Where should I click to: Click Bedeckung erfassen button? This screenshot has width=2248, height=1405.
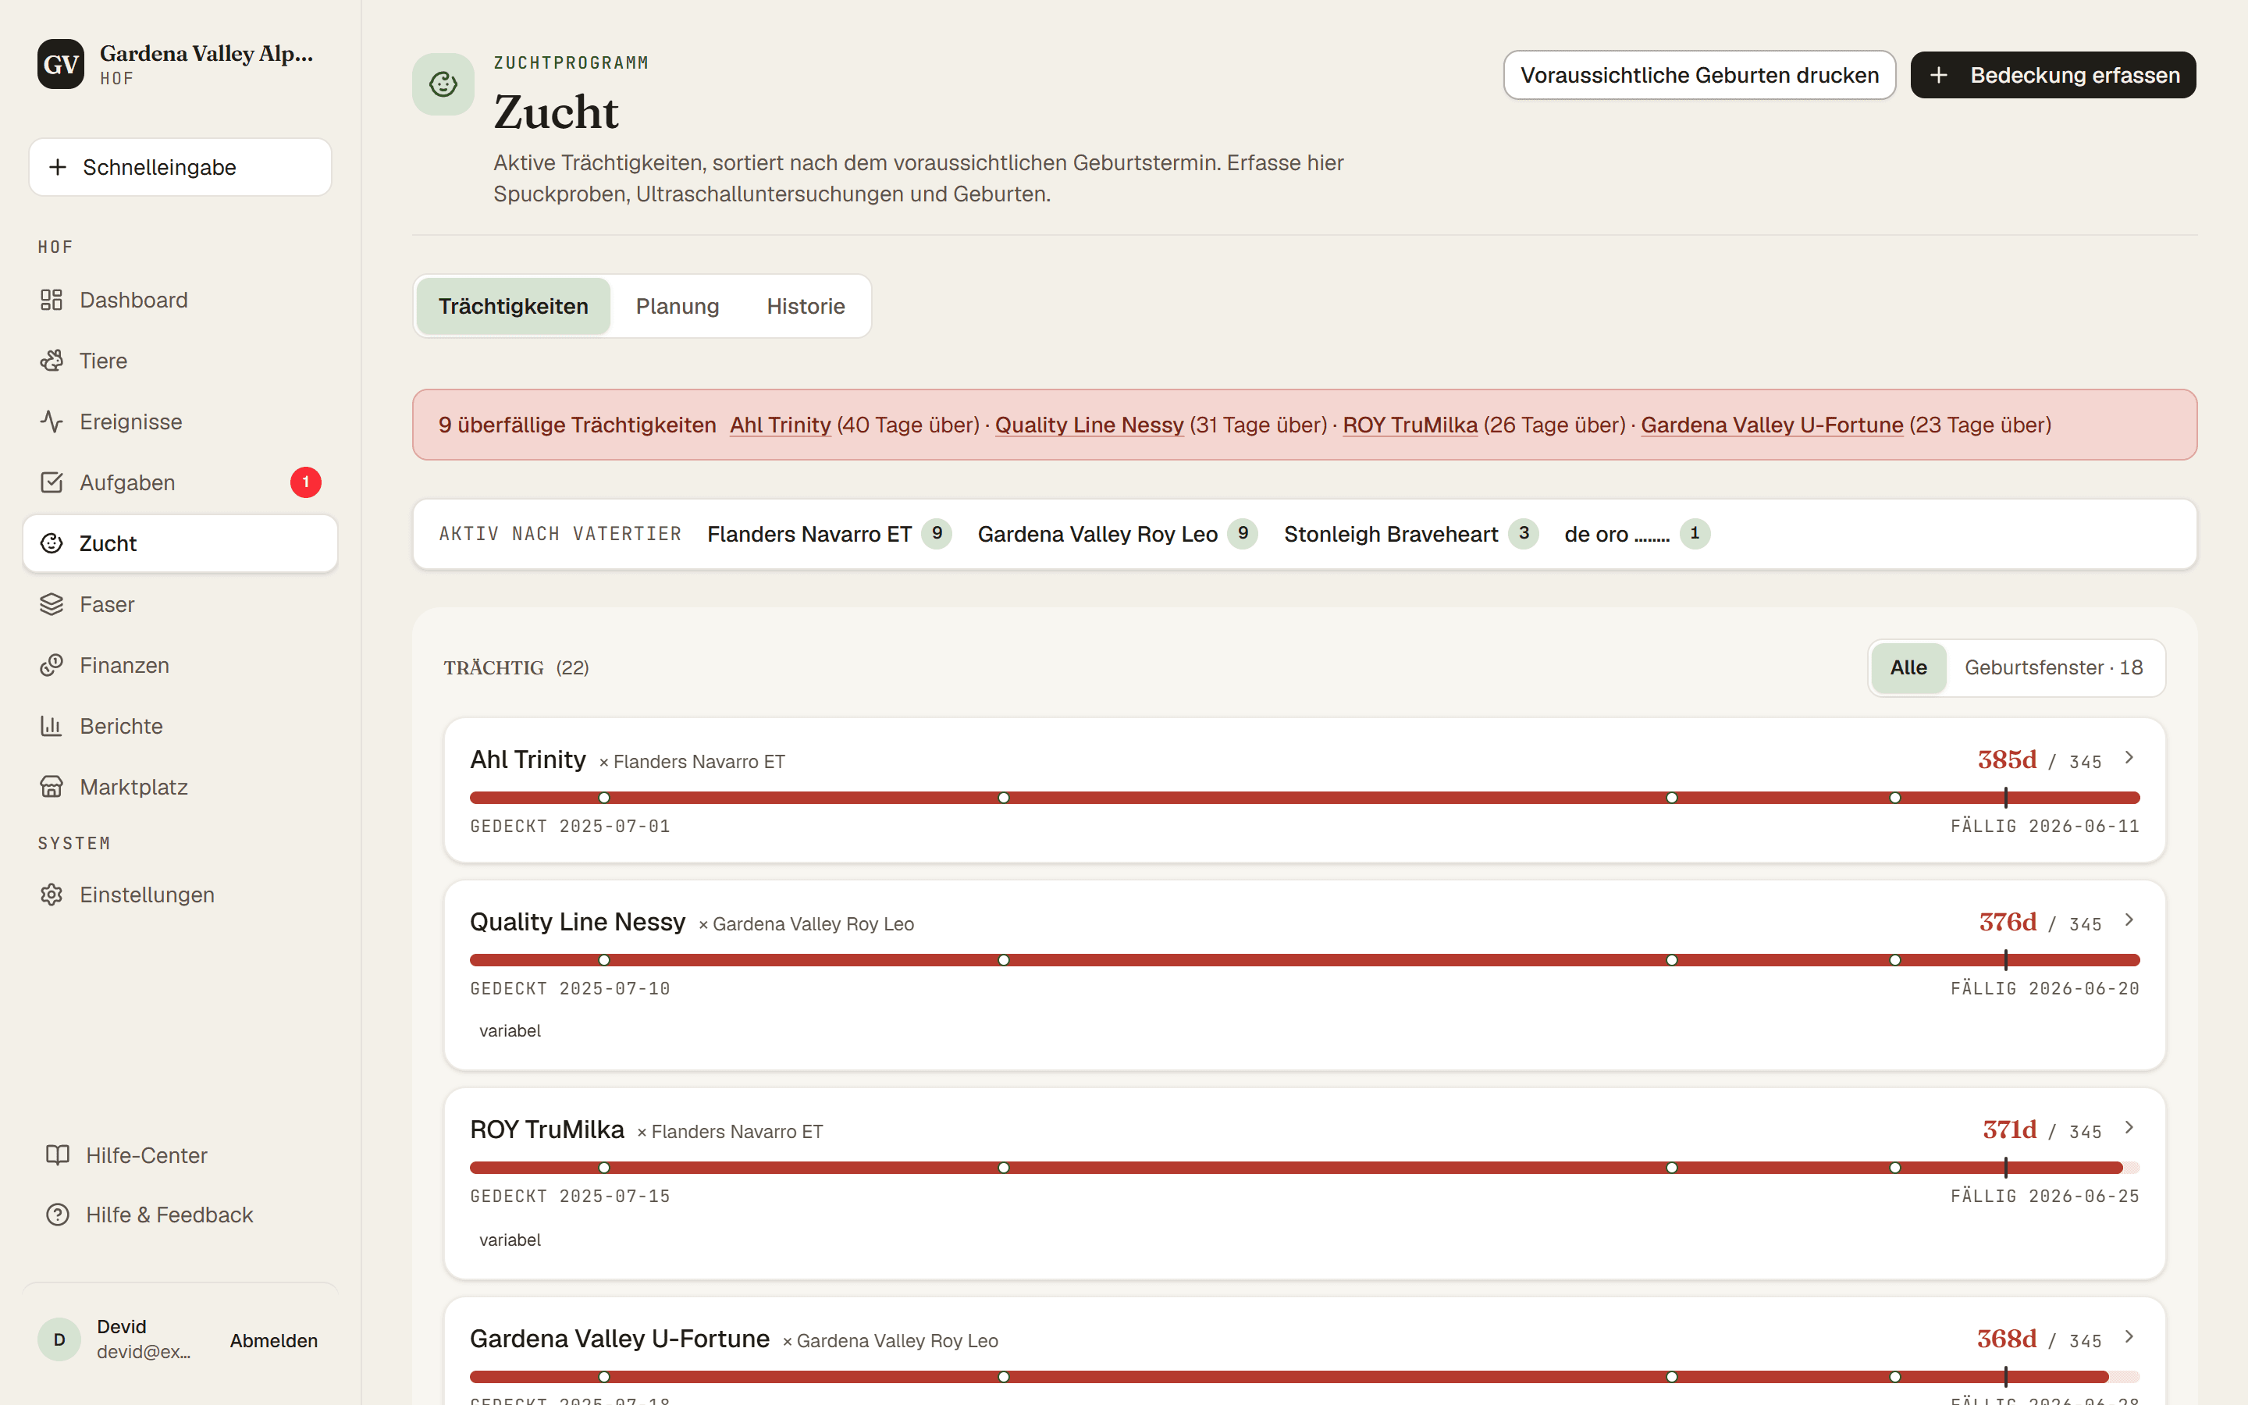2053,75
